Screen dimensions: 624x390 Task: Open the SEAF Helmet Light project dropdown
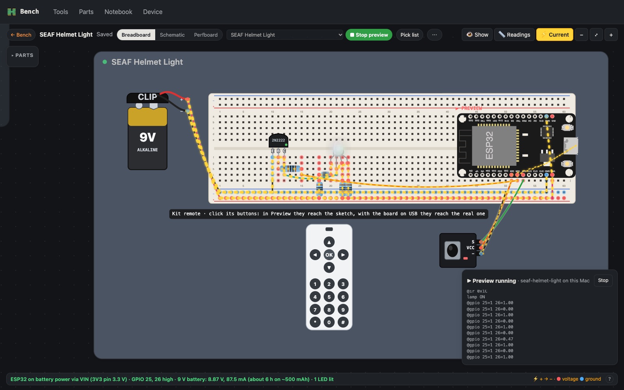point(285,35)
